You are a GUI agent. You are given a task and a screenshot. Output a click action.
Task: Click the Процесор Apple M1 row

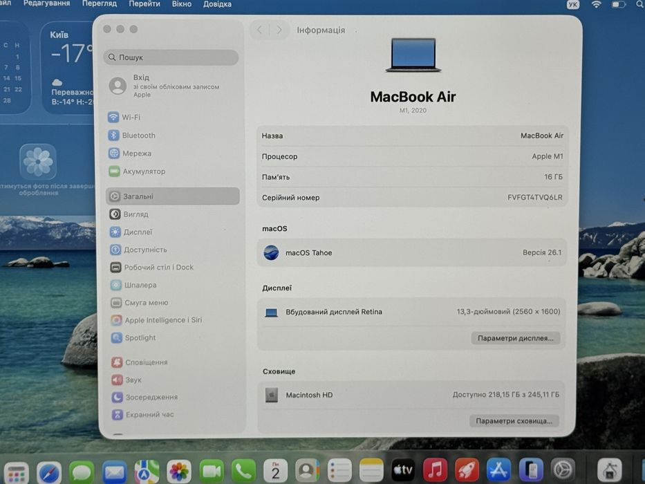coord(412,156)
